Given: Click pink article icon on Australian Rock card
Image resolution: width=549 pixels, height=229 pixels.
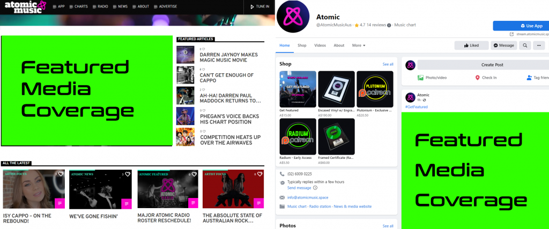Looking at the screenshot, I should tap(258, 203).
